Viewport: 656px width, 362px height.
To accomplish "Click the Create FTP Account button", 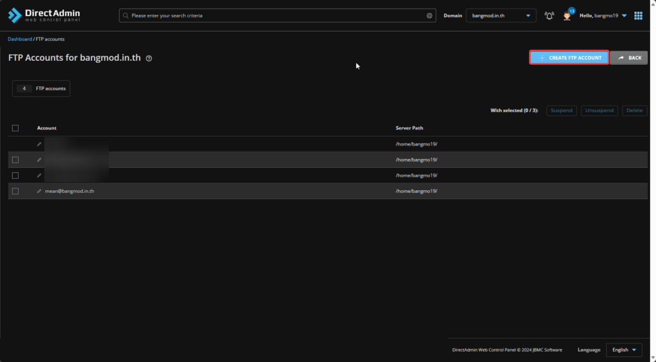I will click(x=569, y=58).
